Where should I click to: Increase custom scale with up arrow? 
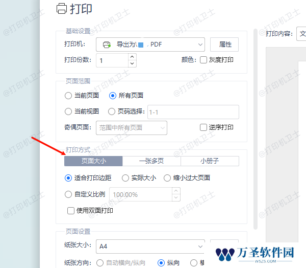tap(176, 191)
